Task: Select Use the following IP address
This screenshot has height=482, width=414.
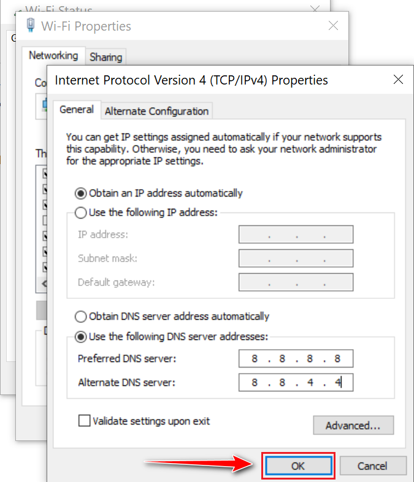Action: tap(80, 213)
